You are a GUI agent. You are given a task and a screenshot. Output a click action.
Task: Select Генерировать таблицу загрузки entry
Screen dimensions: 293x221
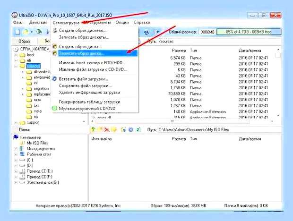95,102
